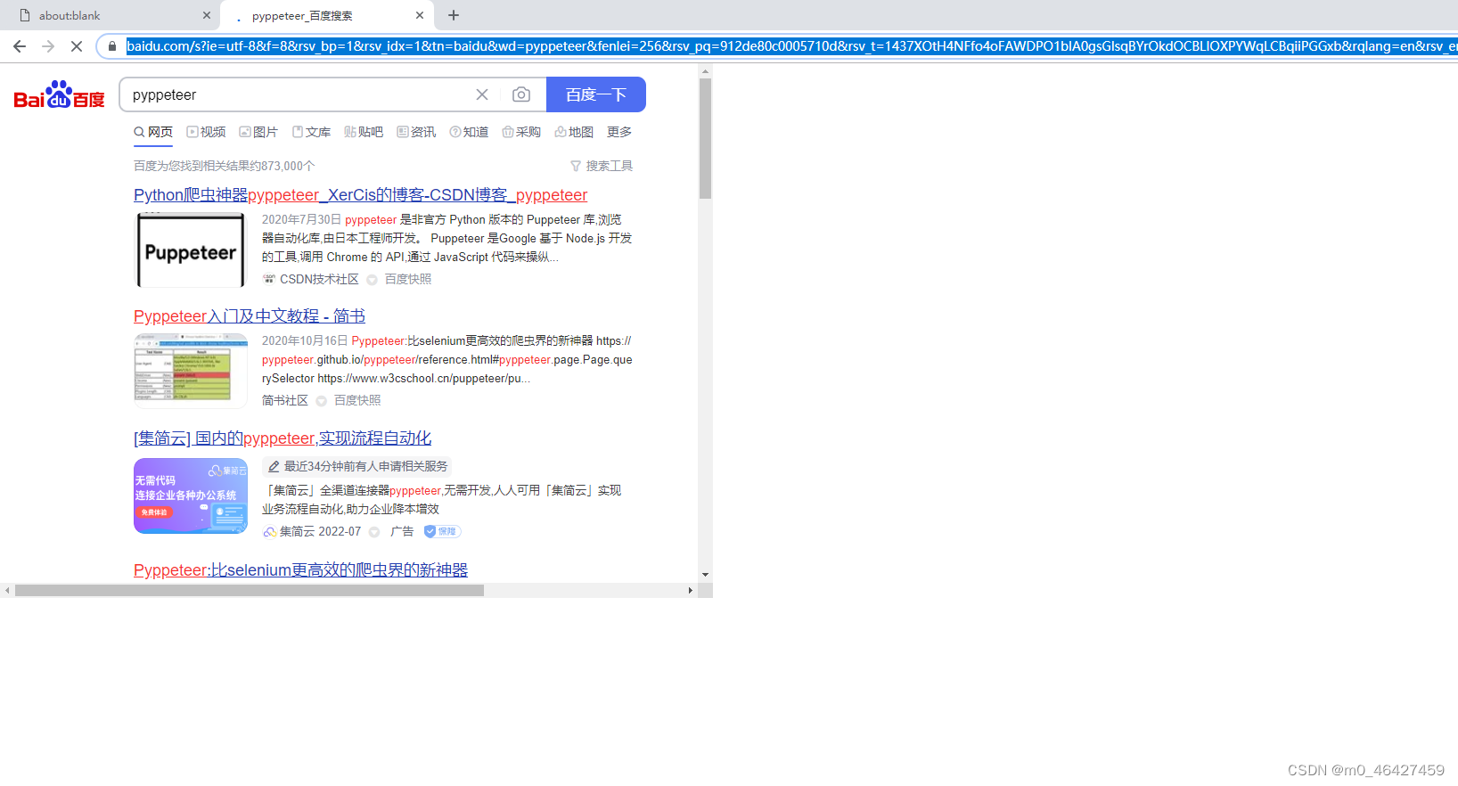This screenshot has width=1458, height=786.
Task: Select the 地图 search category
Action: pos(574,132)
